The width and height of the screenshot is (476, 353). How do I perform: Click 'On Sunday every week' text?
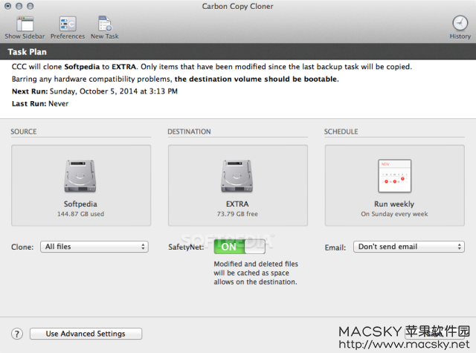click(394, 214)
